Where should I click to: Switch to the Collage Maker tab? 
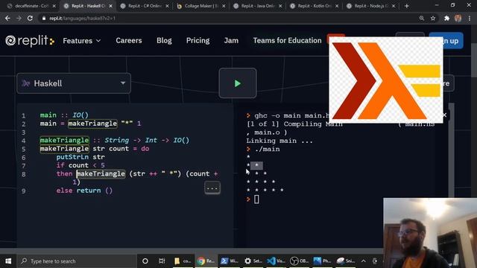201,6
